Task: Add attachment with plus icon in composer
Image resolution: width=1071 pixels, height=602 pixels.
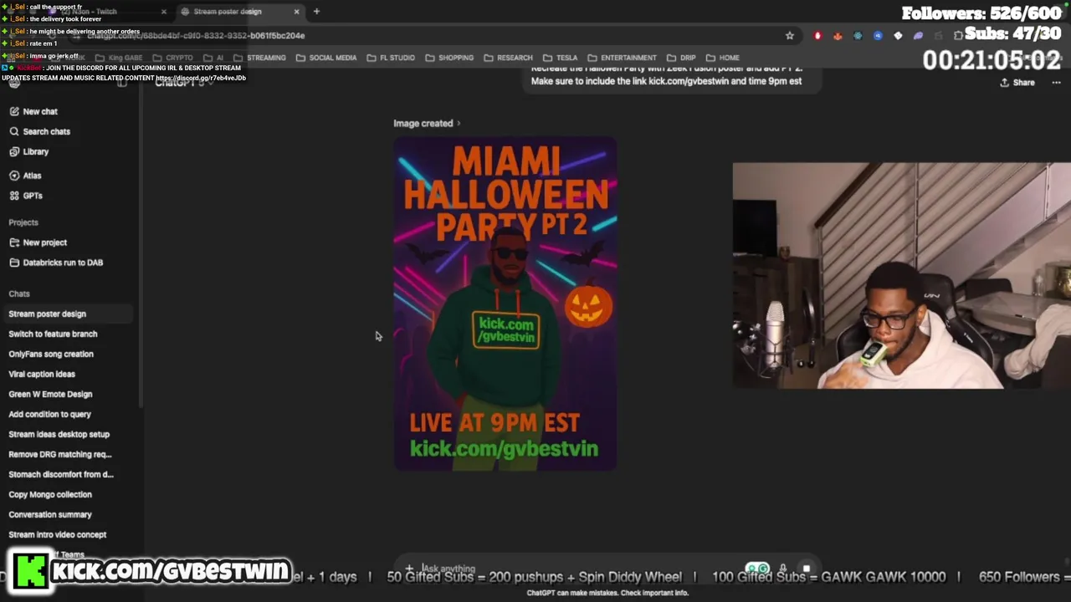Action: coord(409,569)
